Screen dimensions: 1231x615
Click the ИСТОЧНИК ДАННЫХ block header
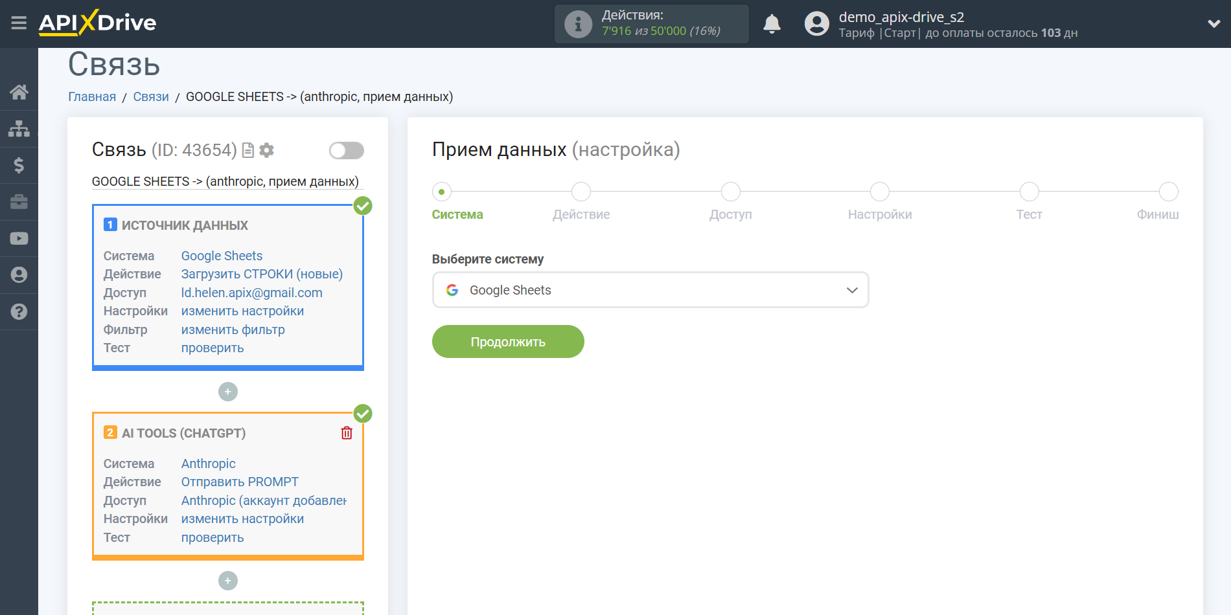(x=185, y=225)
